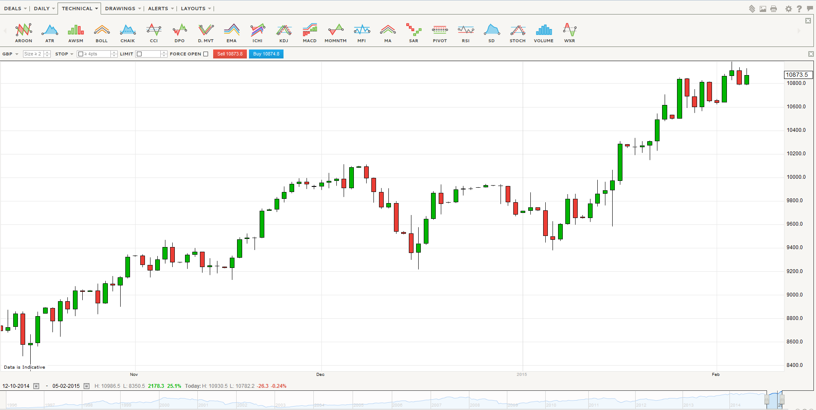Enable the Stop order checkbox
The width and height of the screenshot is (816, 410).
81,54
